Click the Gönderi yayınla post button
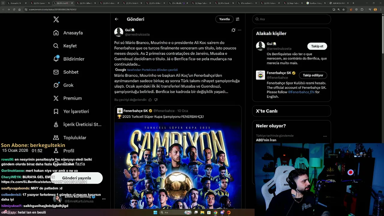Viewport: 384px width, 216px height. (76, 178)
